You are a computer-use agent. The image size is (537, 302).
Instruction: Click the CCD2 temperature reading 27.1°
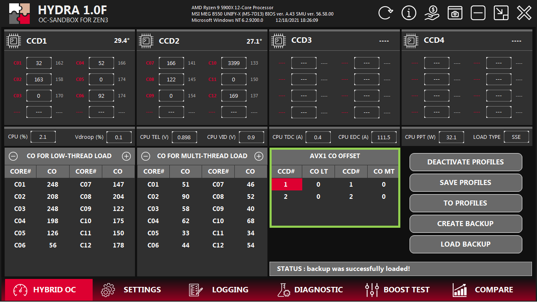[x=254, y=41]
